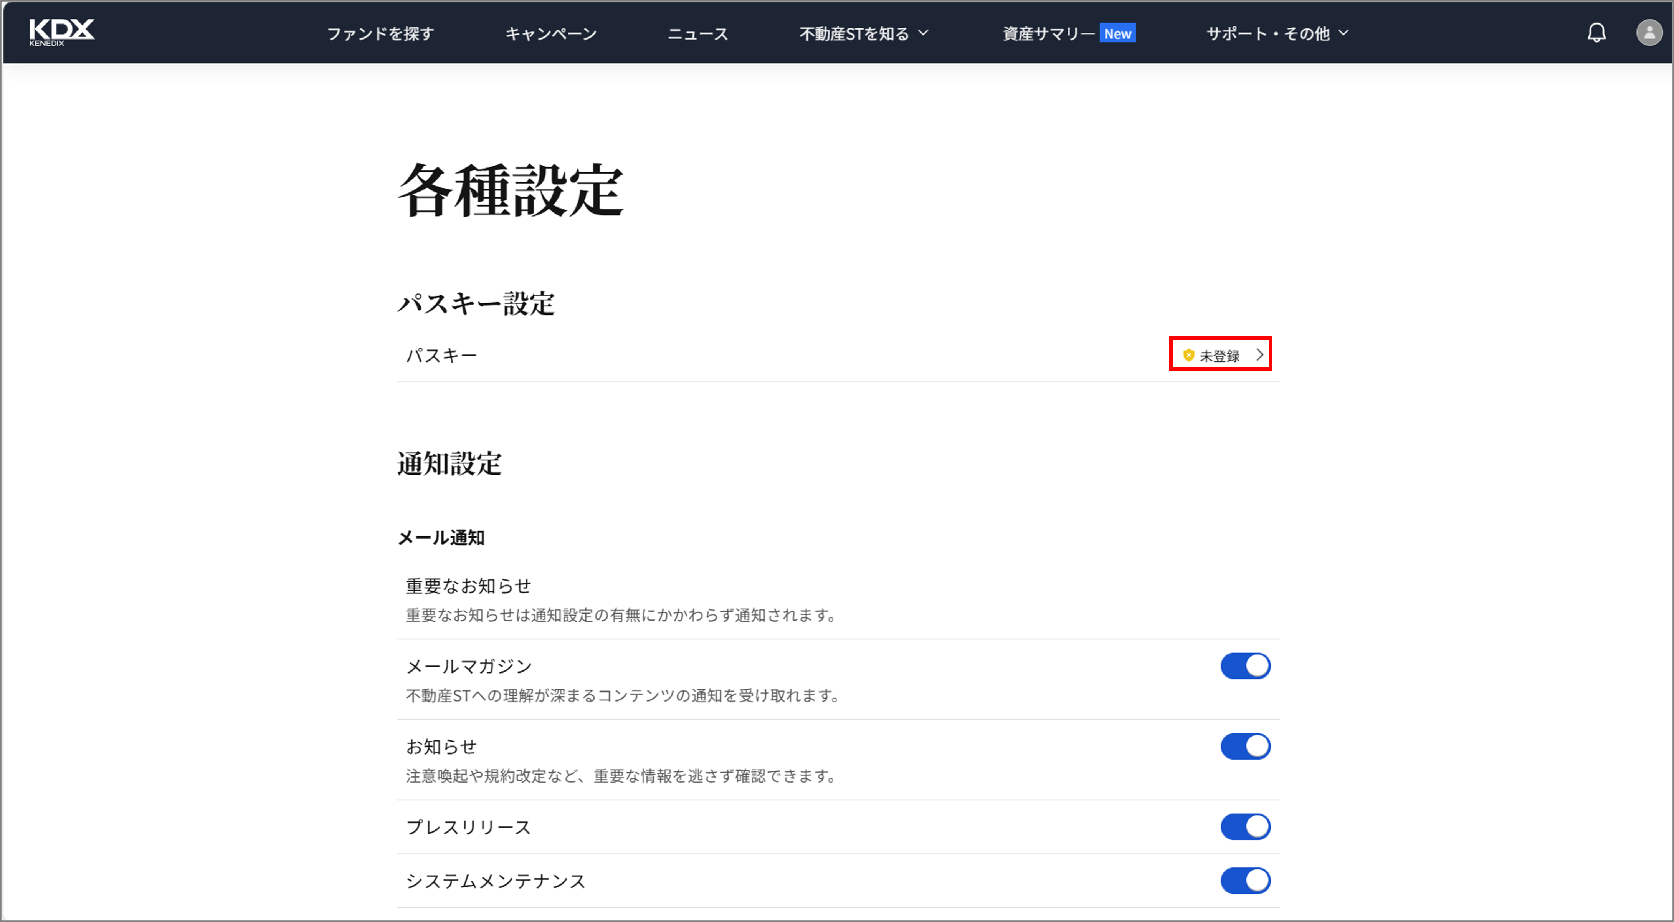
Task: Click the description under メールマガジン
Action: tap(623, 696)
